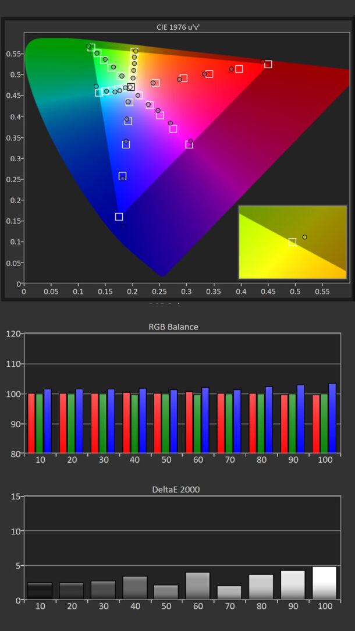The height and width of the screenshot is (631, 355).
Task: Select the blue primary target square
Action: [x=119, y=217]
